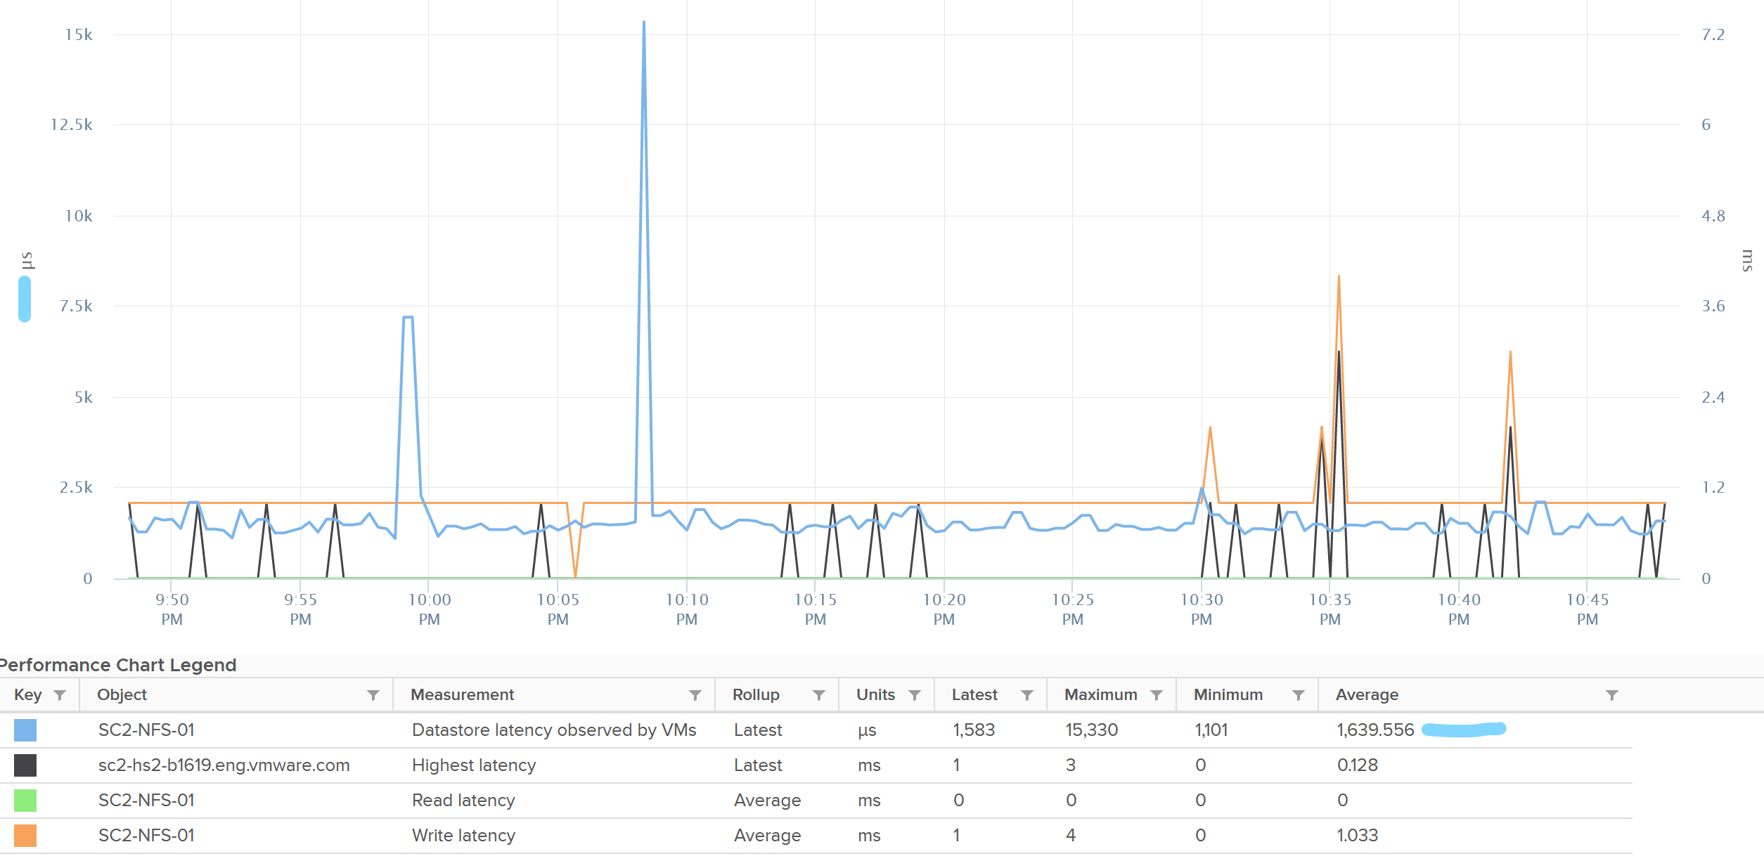The image size is (1764, 861).
Task: Open filter icon for Units column
Action: (x=915, y=695)
